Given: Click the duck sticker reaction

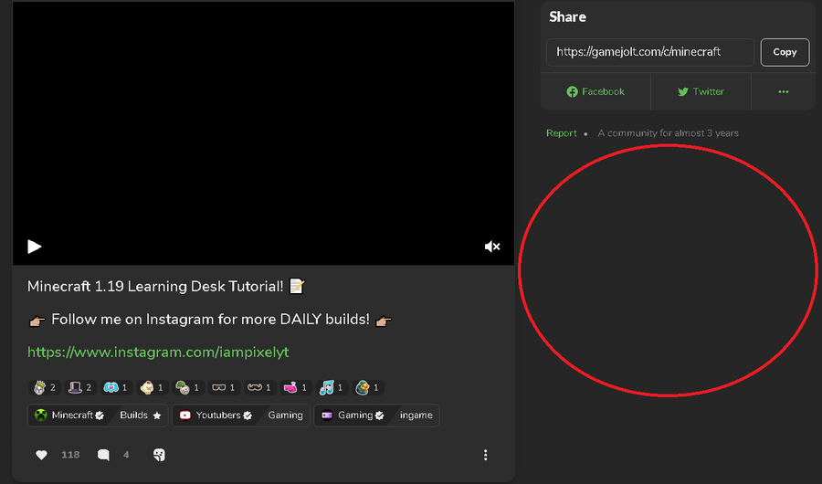Looking at the screenshot, I should coord(368,387).
